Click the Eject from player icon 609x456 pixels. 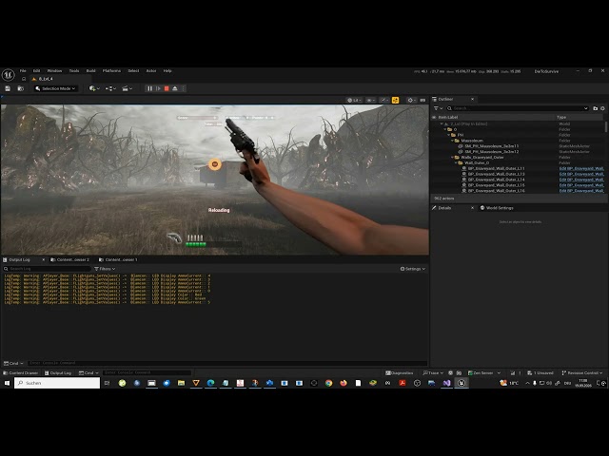[175, 88]
